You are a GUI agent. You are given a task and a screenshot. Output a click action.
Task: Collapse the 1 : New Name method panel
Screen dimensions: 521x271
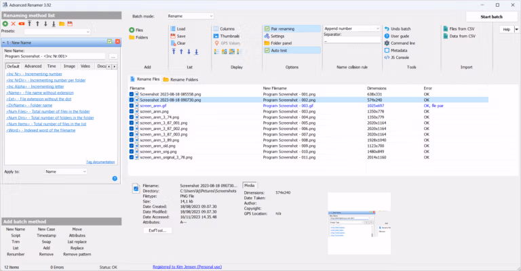pyautogui.click(x=3, y=43)
